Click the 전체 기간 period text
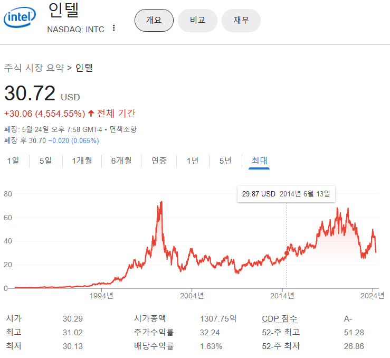 pyautogui.click(x=116, y=114)
